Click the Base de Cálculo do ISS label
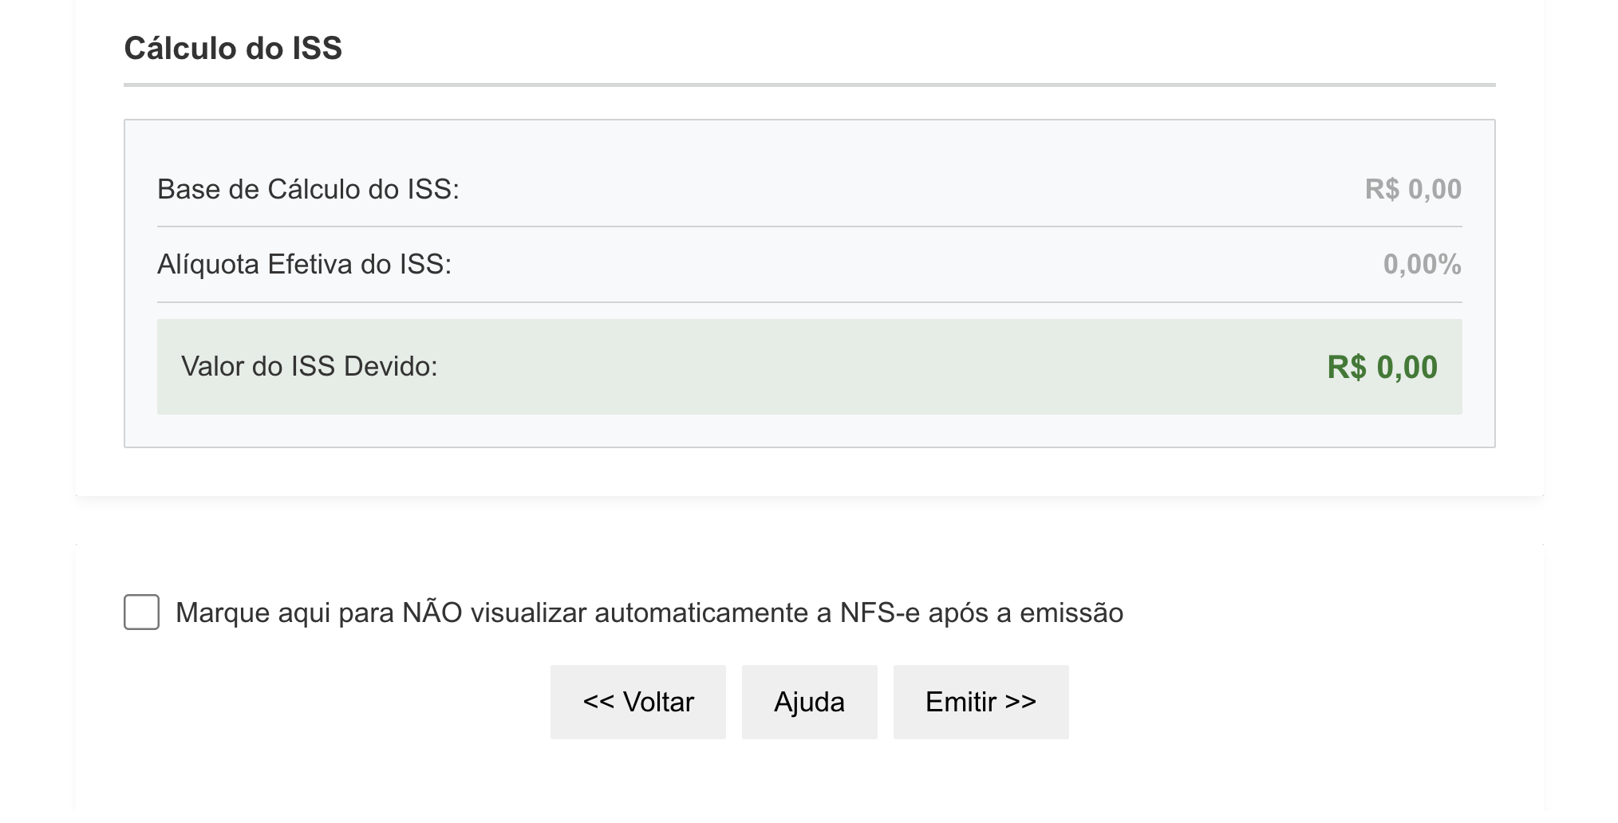This screenshot has width=1618, height=823. pyautogui.click(x=308, y=189)
